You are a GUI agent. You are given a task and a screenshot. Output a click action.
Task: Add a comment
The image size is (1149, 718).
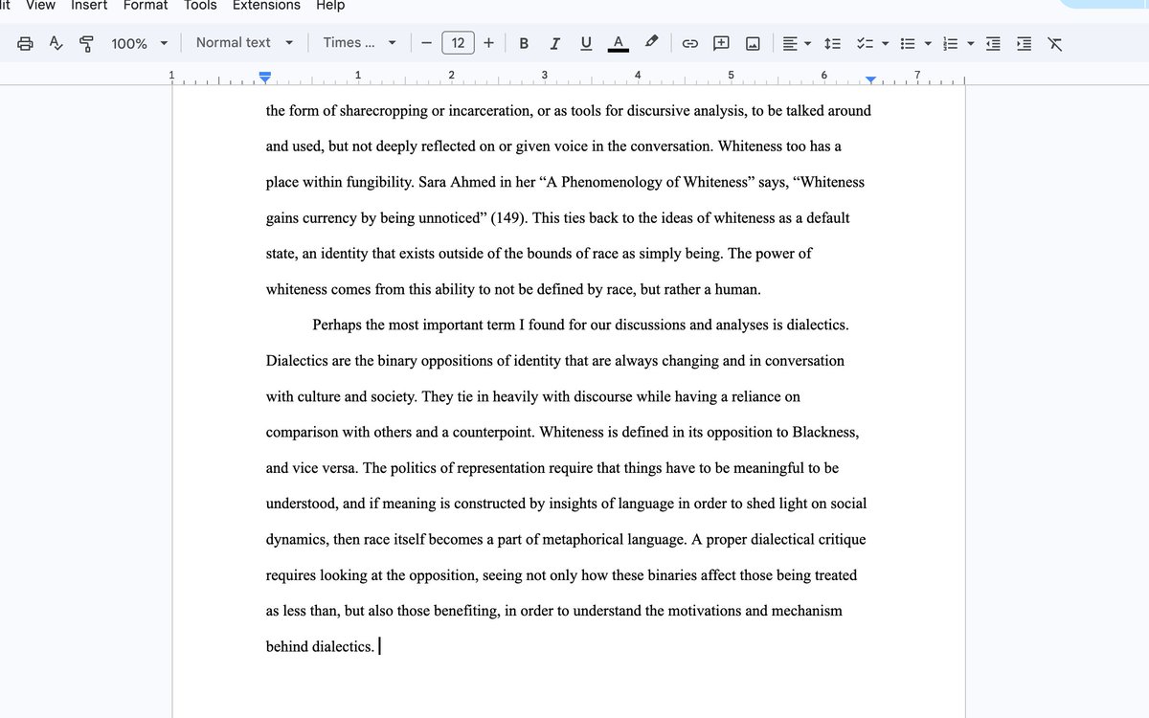pos(722,43)
